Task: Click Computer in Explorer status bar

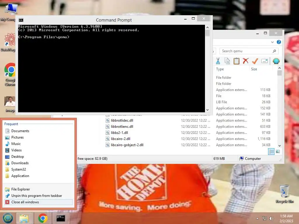Action: [250, 158]
